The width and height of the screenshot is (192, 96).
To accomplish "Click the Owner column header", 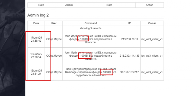I will coord(152,23).
